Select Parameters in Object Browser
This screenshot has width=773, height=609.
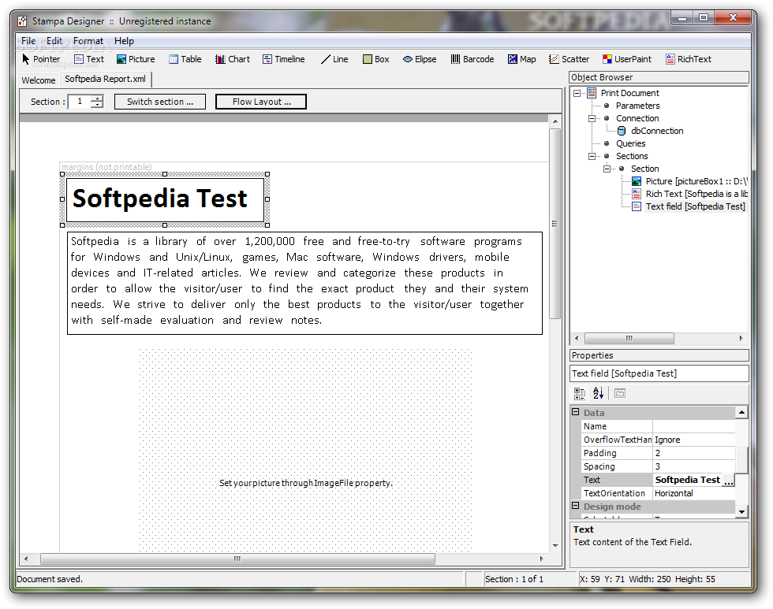(x=637, y=106)
